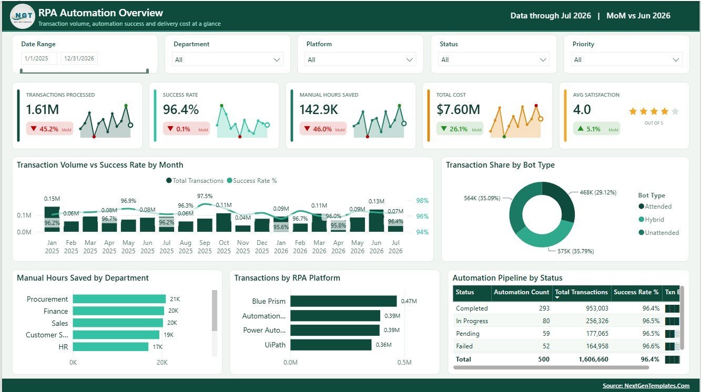Click the red down arrow on Manual Hours Saved
The image size is (701, 392).
(x=307, y=129)
